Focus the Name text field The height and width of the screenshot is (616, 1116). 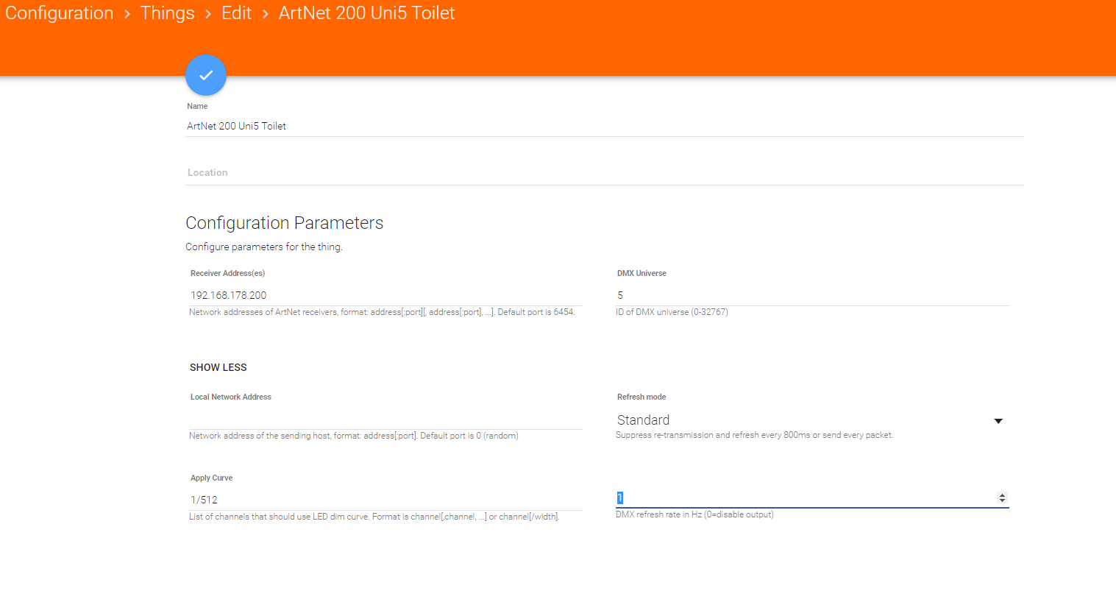pyautogui.click(x=603, y=126)
